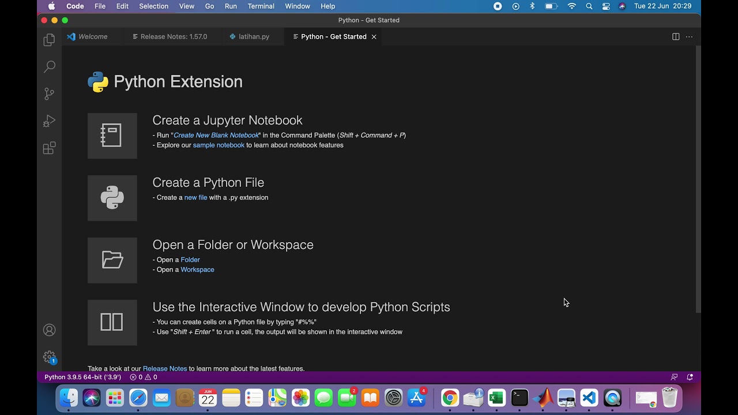Open Spotlight search in the menu bar

coord(589,6)
